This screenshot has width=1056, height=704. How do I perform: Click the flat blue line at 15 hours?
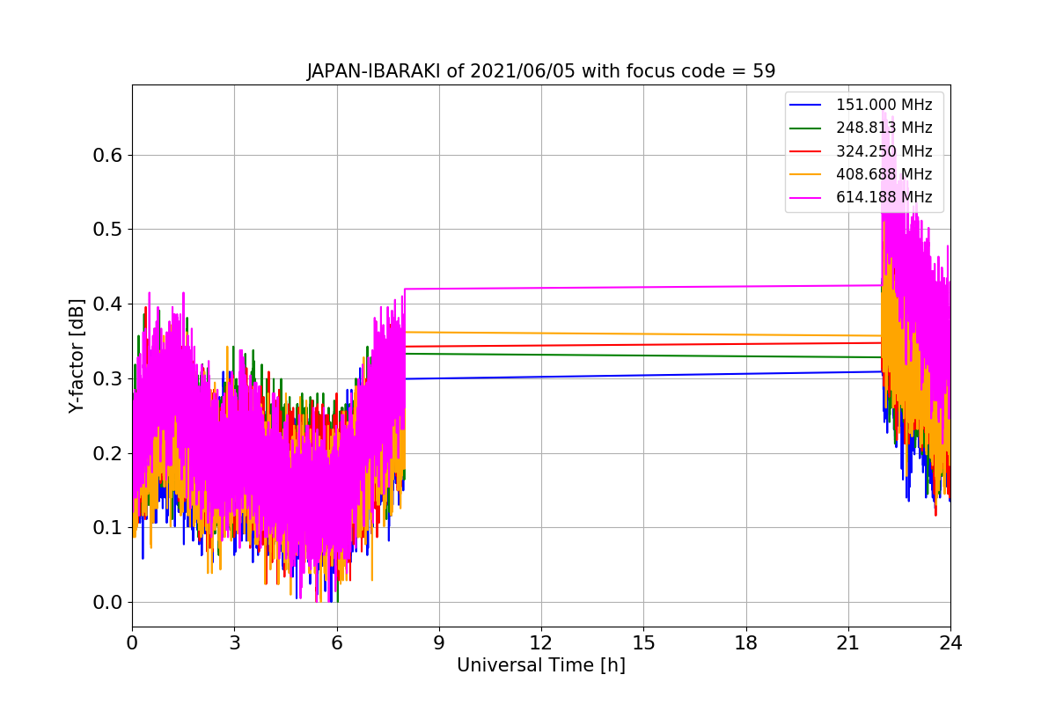(x=643, y=375)
